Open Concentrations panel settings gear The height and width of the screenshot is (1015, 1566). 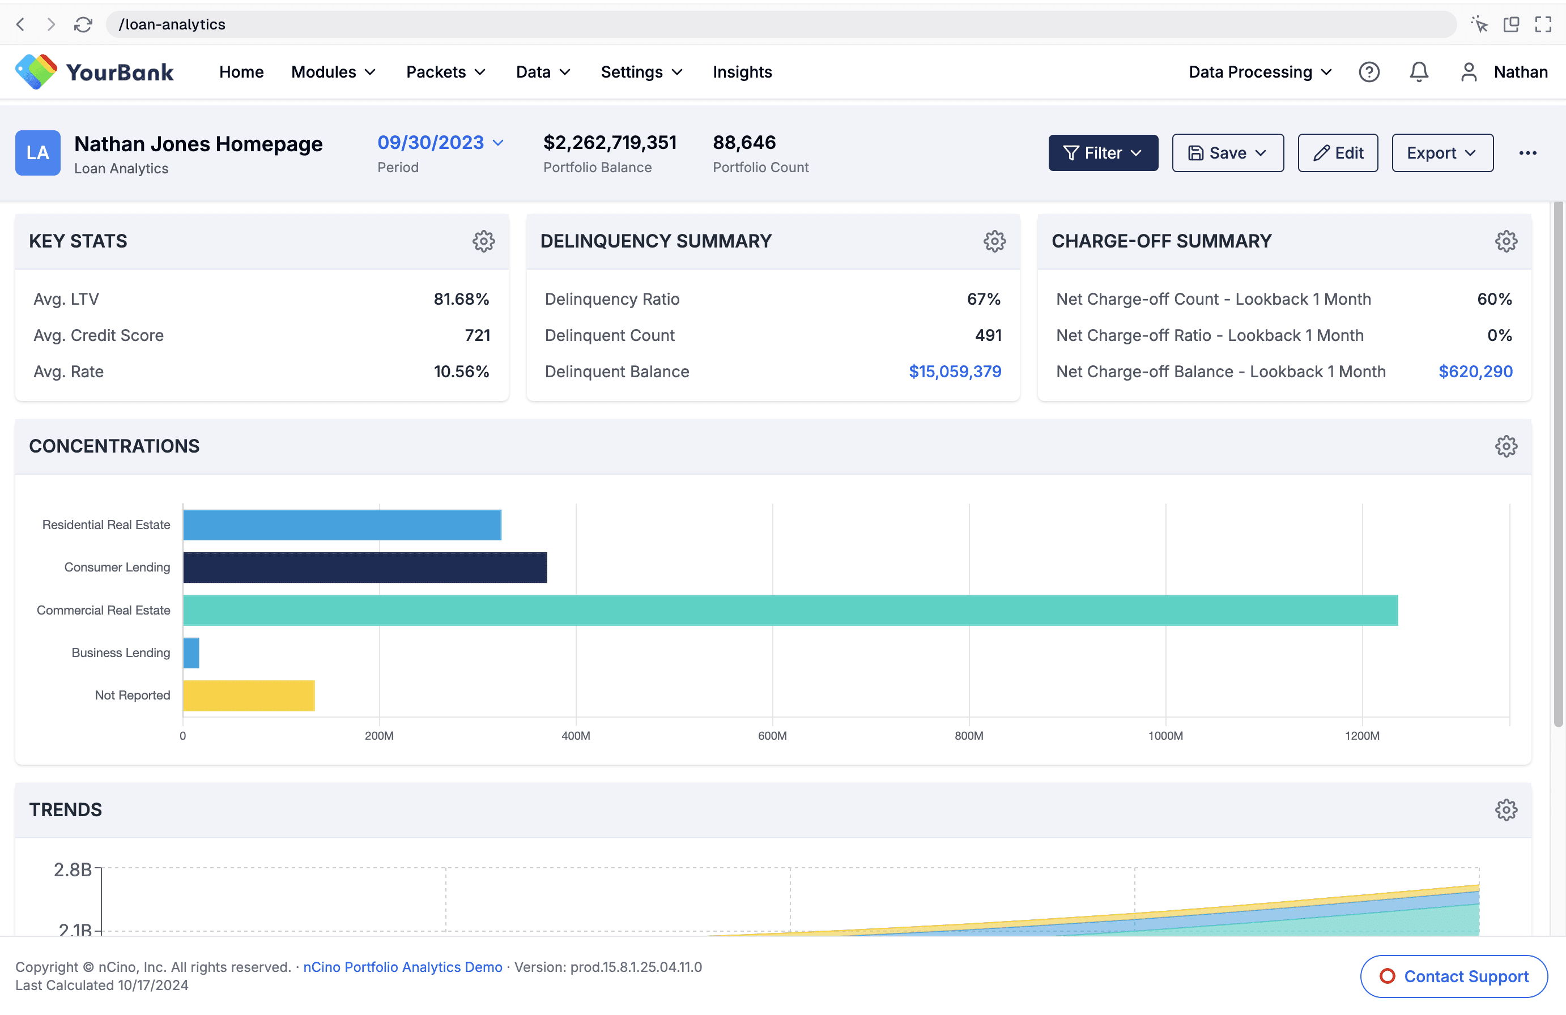1505,446
